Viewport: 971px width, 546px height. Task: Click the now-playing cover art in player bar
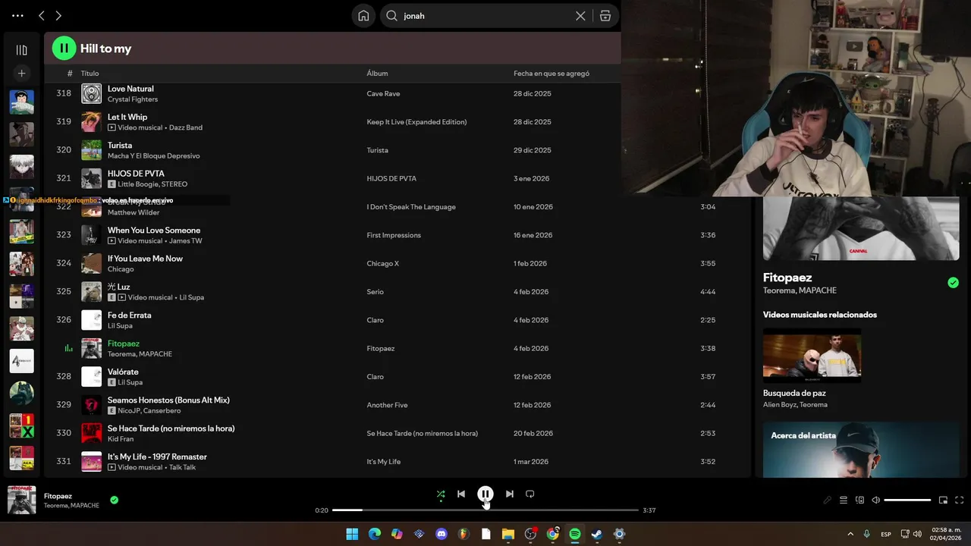pyautogui.click(x=21, y=500)
